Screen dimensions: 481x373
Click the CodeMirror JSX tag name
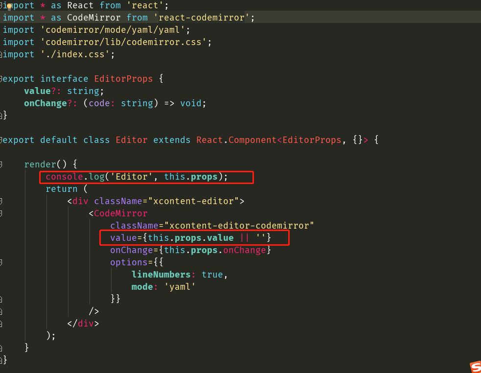point(120,214)
